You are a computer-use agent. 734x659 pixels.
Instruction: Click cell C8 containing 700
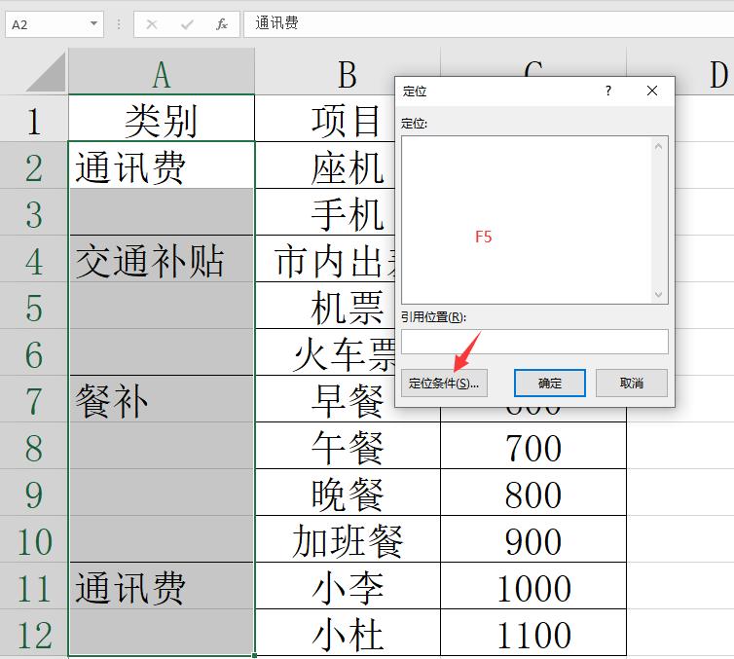tap(533, 446)
